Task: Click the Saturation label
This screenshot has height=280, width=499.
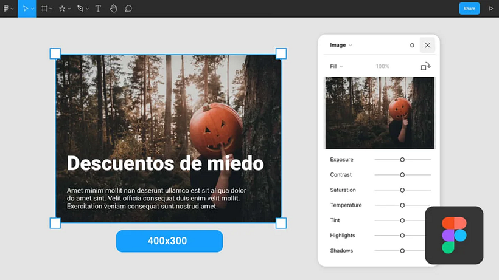Action: point(343,190)
